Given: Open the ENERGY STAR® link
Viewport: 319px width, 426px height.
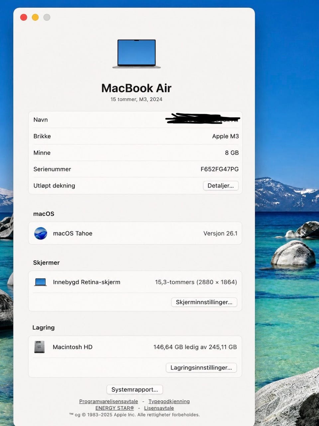Looking at the screenshot, I should [x=115, y=408].
